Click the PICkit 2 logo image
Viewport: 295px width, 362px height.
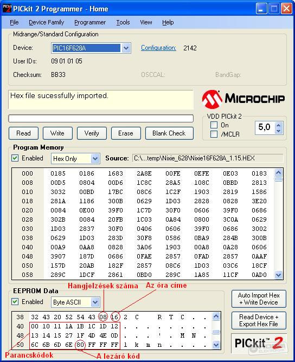(x=259, y=343)
